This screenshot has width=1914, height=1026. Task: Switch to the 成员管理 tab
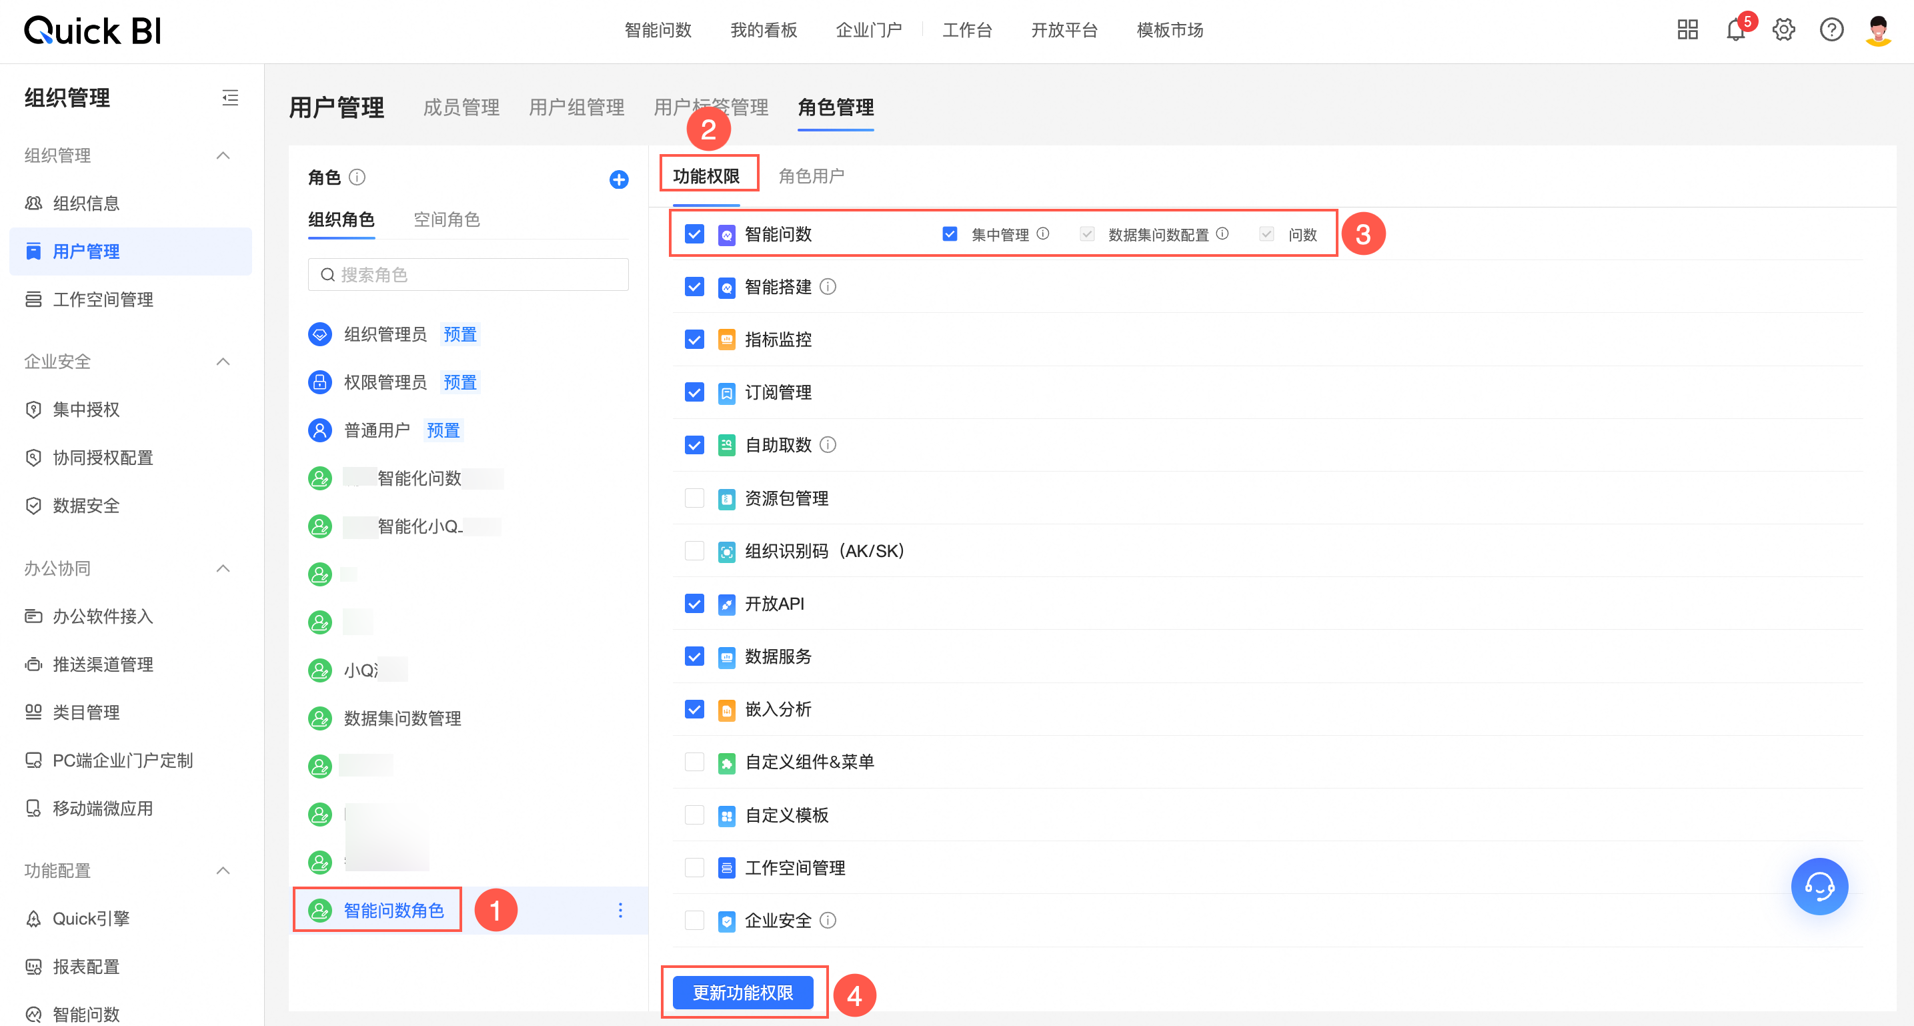tap(461, 108)
